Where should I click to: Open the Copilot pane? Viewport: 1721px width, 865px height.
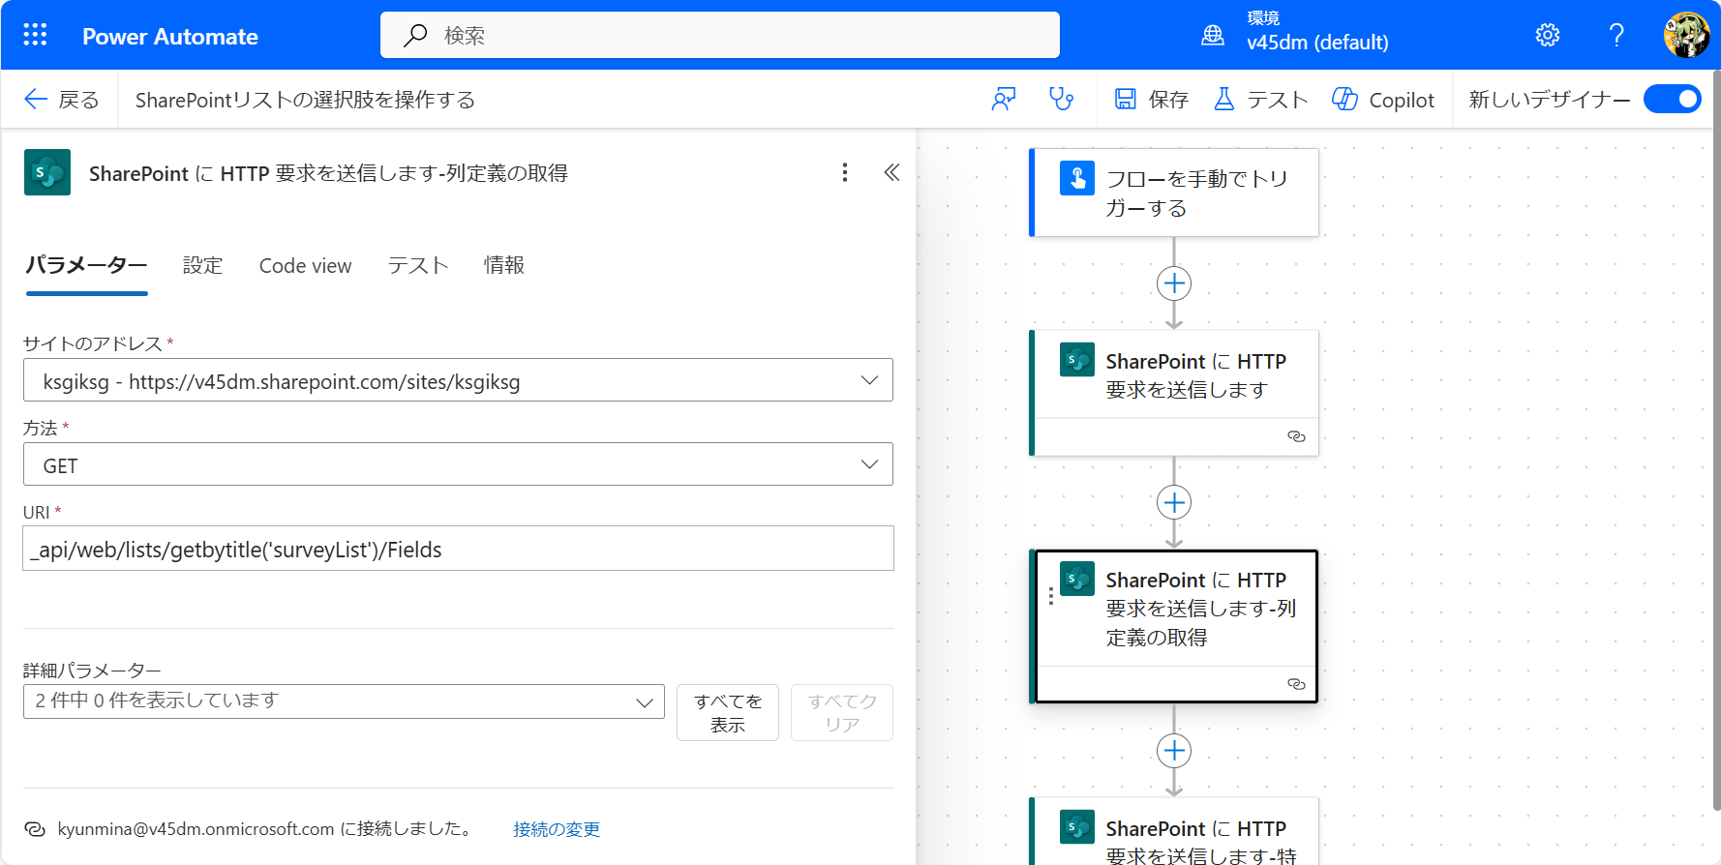(1383, 100)
